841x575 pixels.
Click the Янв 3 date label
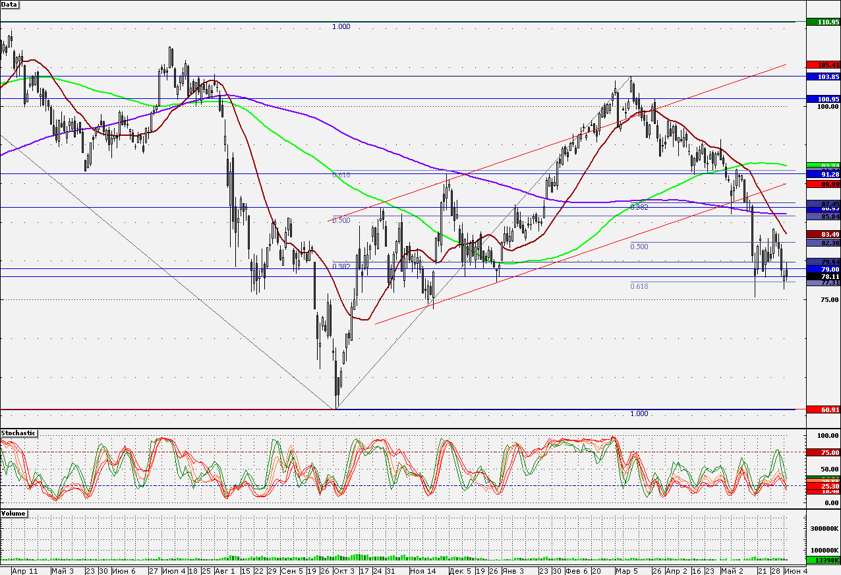513,570
